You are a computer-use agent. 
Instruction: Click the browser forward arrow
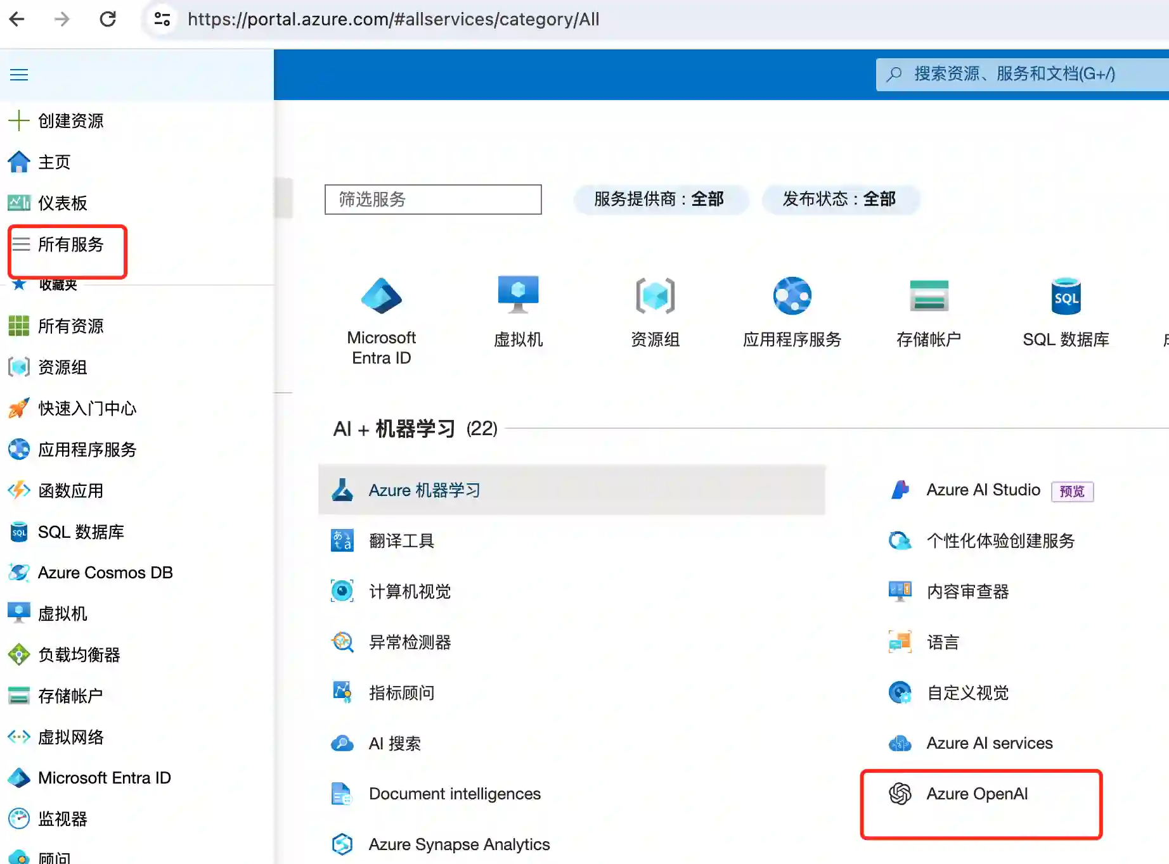tap(62, 19)
